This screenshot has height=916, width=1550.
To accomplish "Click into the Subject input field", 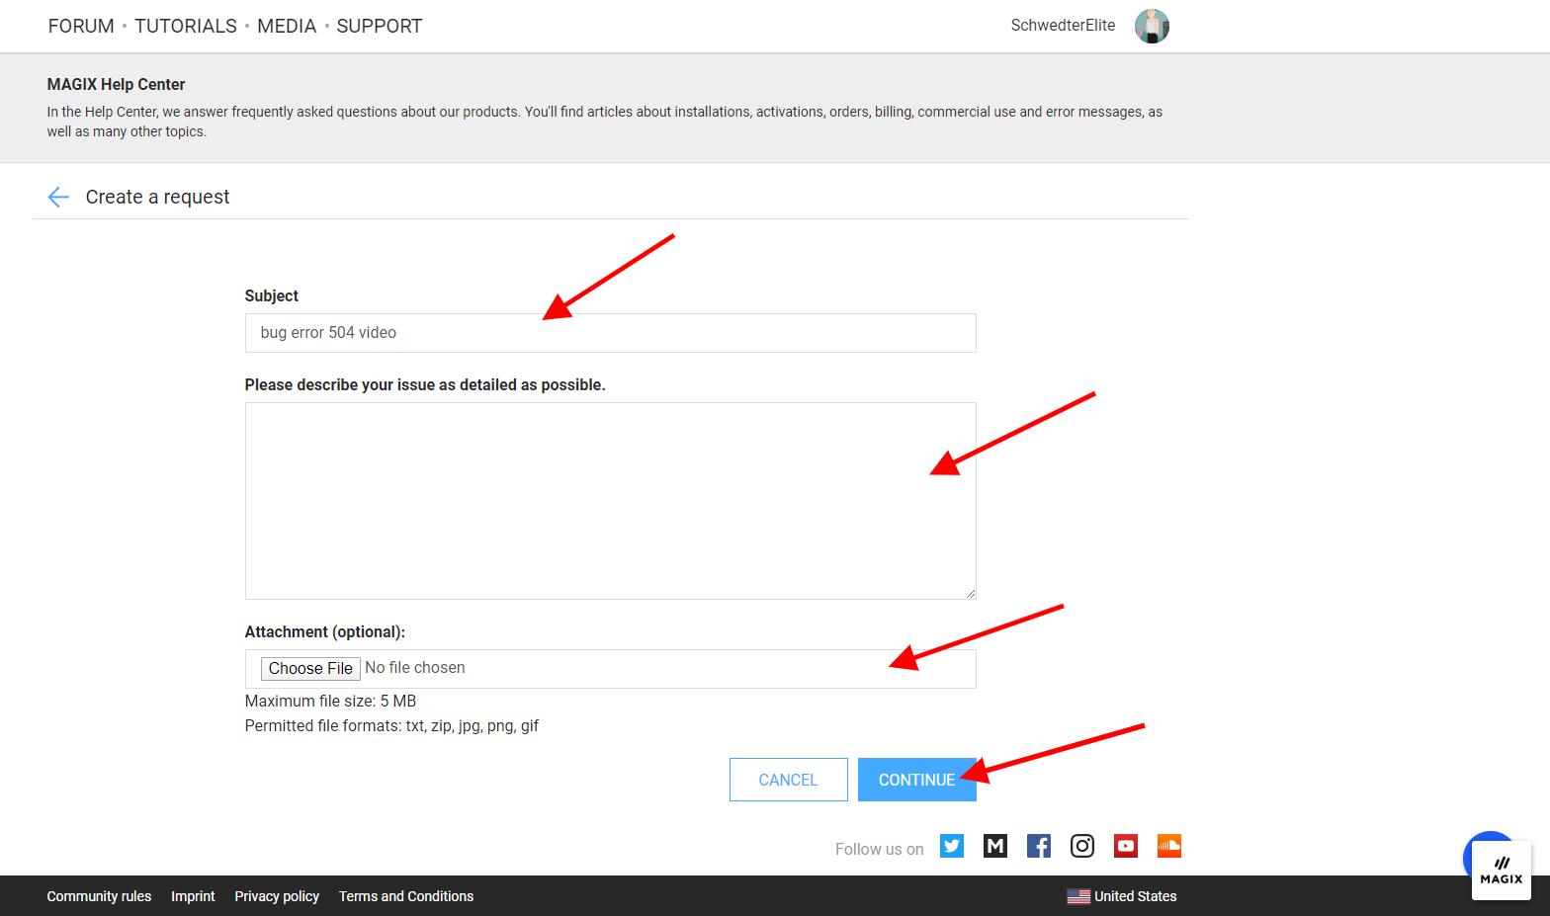I will pyautogui.click(x=610, y=333).
